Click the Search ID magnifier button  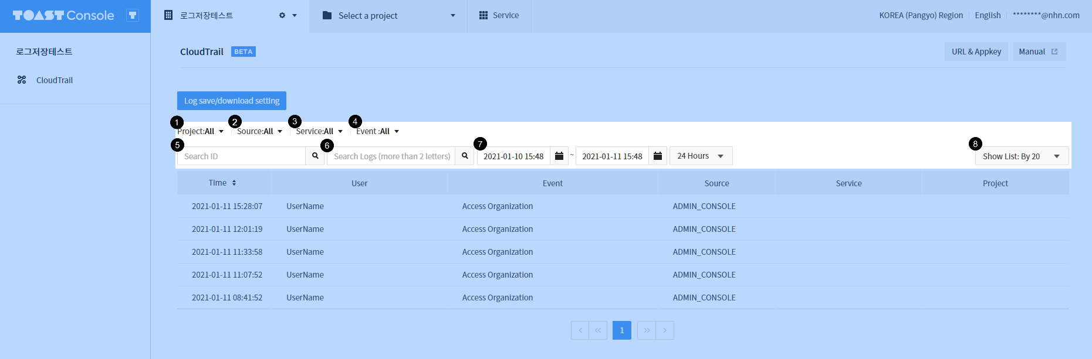[315, 156]
